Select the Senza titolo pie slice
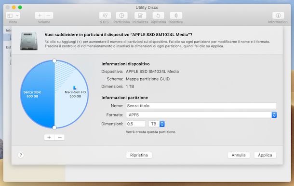294x186 pixels. click(x=38, y=94)
